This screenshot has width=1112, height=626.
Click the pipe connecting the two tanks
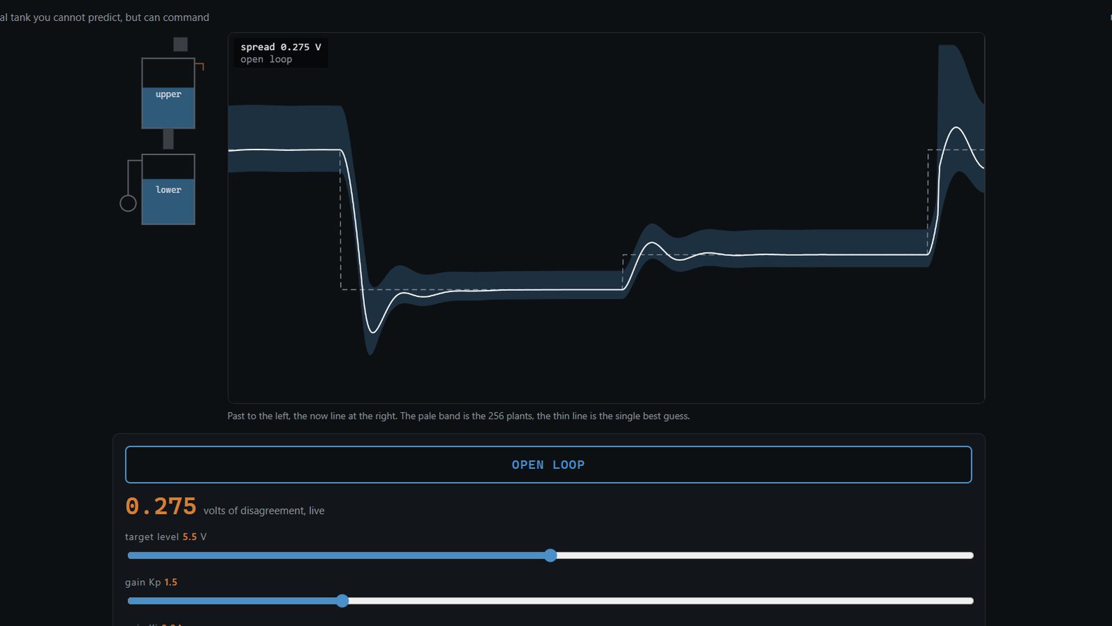click(x=168, y=139)
